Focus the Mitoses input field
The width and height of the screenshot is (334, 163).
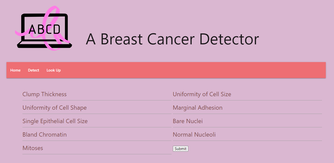(97, 149)
